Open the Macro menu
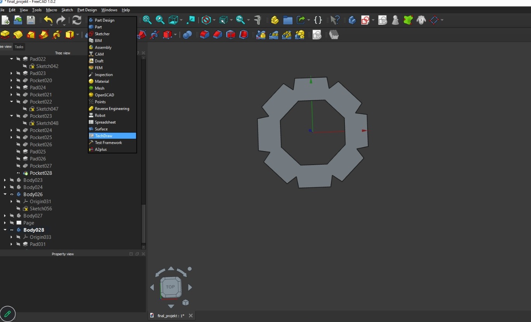 tap(51, 10)
